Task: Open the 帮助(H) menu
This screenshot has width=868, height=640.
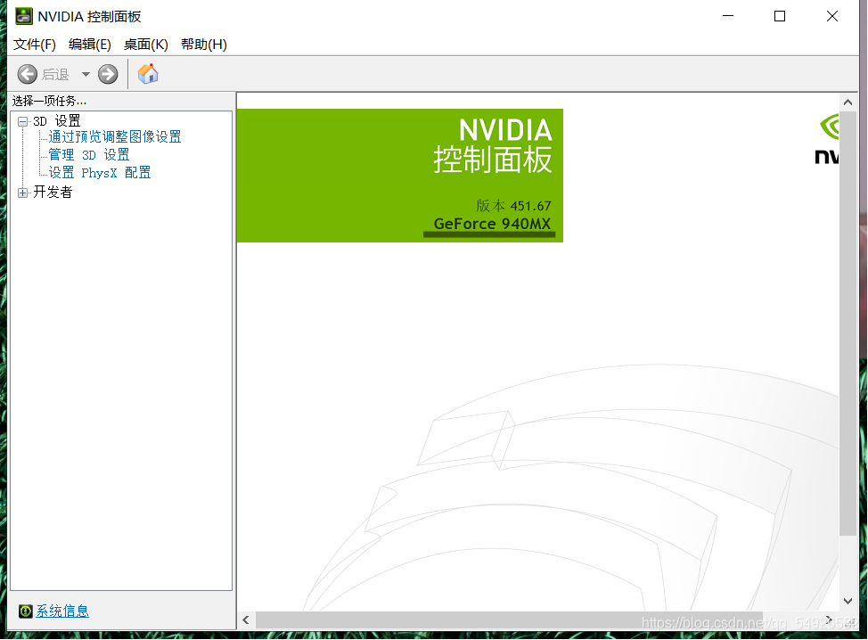Action: pos(204,45)
